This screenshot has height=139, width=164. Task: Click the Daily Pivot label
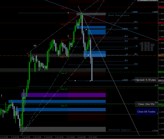[64, 57]
